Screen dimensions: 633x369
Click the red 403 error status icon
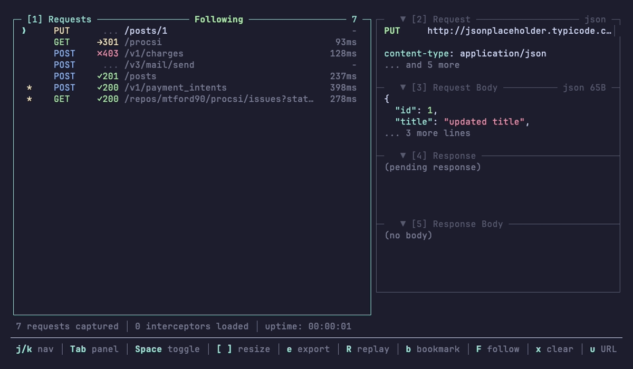point(108,54)
